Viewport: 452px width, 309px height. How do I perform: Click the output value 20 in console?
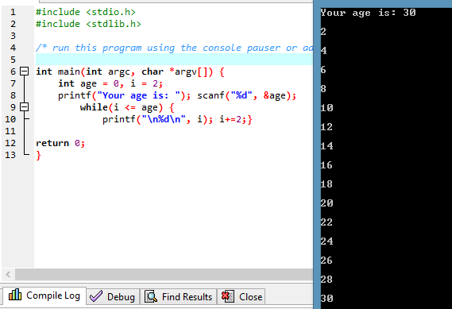point(326,203)
